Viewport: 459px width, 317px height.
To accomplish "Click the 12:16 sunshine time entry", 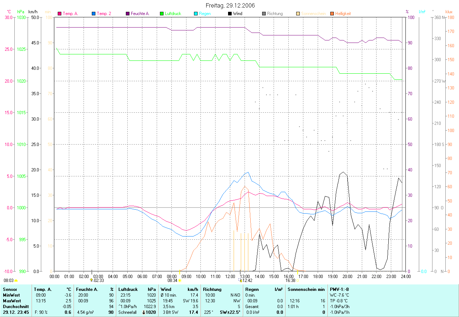I will 295,301.
